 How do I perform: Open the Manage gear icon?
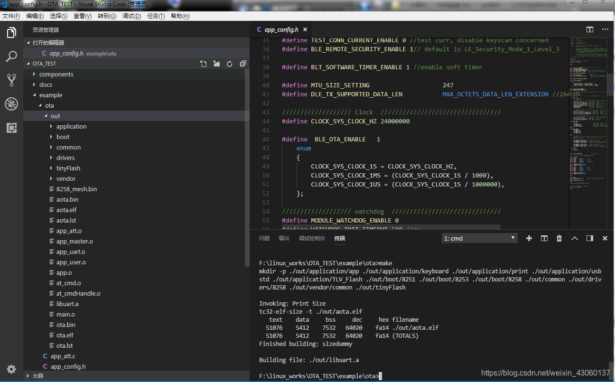click(x=11, y=369)
